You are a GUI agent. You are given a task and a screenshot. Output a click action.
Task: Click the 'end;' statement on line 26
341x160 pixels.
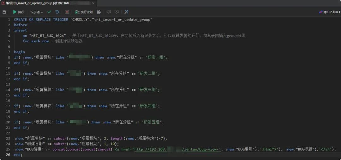[18, 155]
